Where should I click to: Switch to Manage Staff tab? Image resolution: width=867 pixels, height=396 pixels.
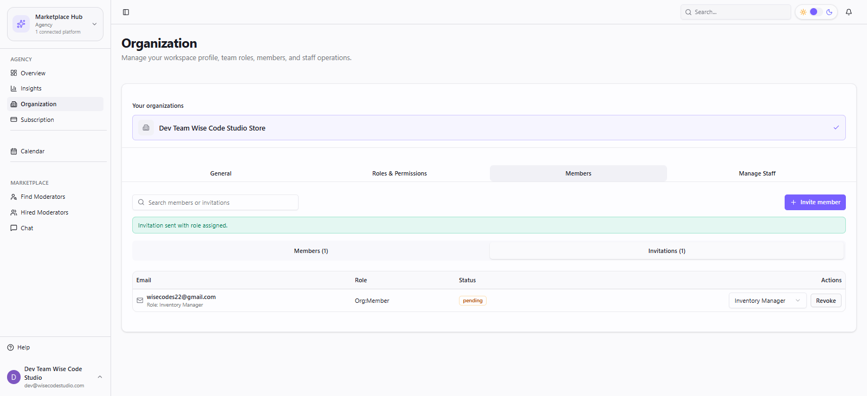tap(757, 173)
